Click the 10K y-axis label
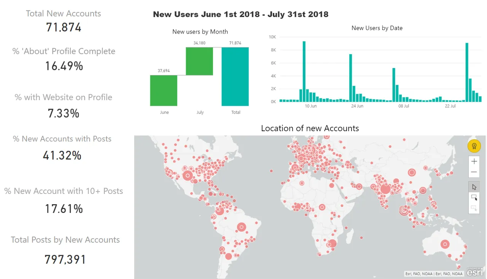 point(272,37)
